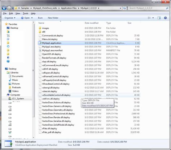Click the Open toolbar button
The height and width of the screenshot is (150, 171).
tap(26, 18)
